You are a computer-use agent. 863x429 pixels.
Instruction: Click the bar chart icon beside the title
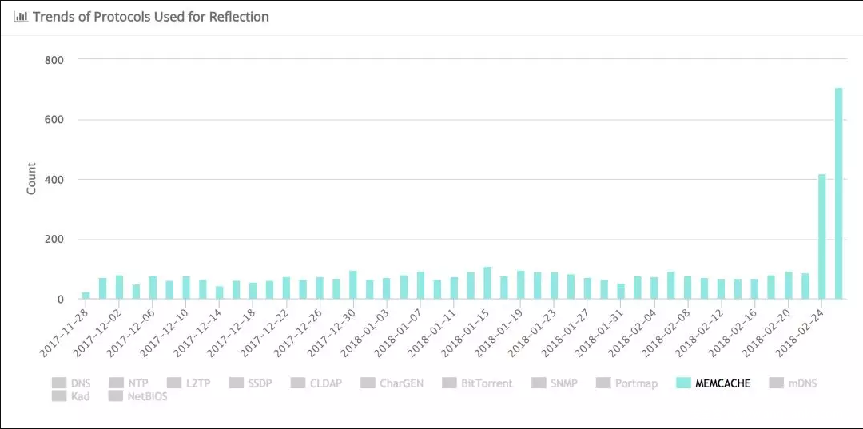click(x=21, y=17)
